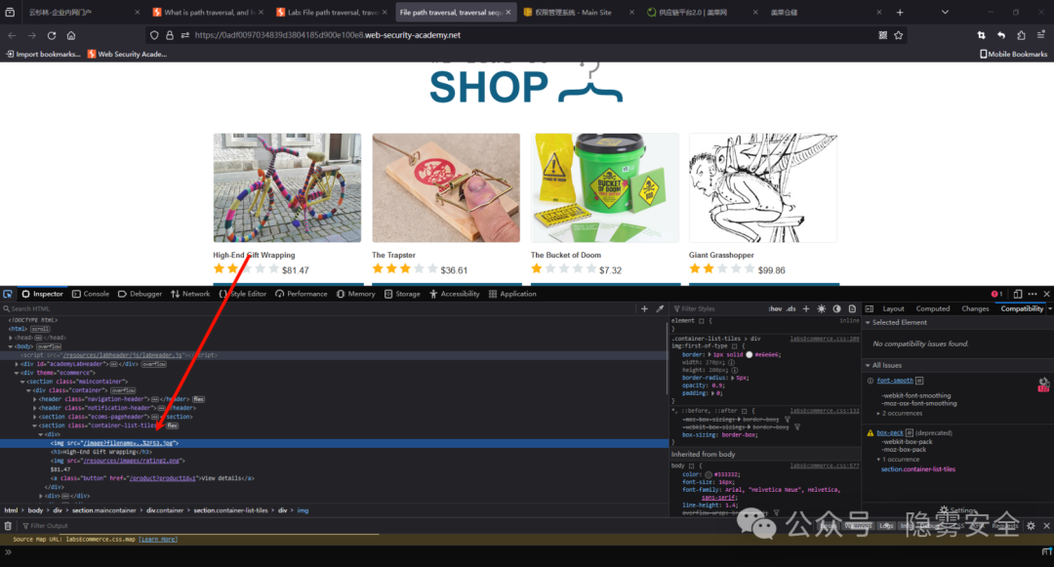Collapse the All Issues section
The image size is (1054, 567).
(x=868, y=365)
